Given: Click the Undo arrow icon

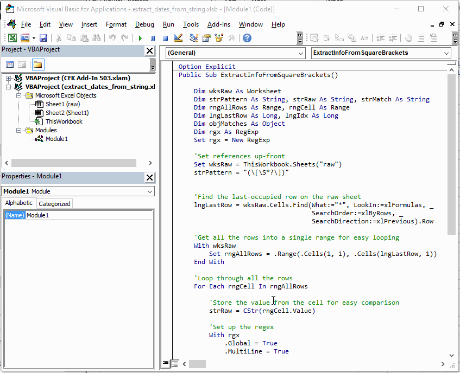Looking at the screenshot, I should tap(112, 38).
